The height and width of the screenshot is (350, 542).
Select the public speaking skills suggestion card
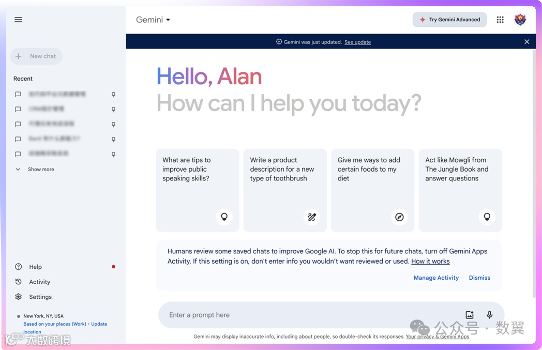coord(198,190)
